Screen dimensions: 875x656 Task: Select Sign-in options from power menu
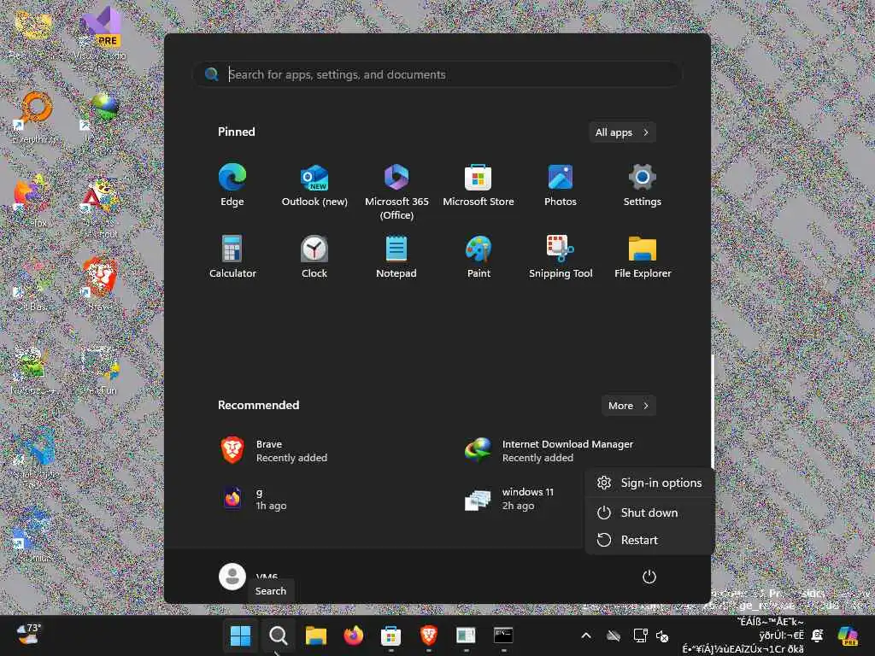coord(649,483)
